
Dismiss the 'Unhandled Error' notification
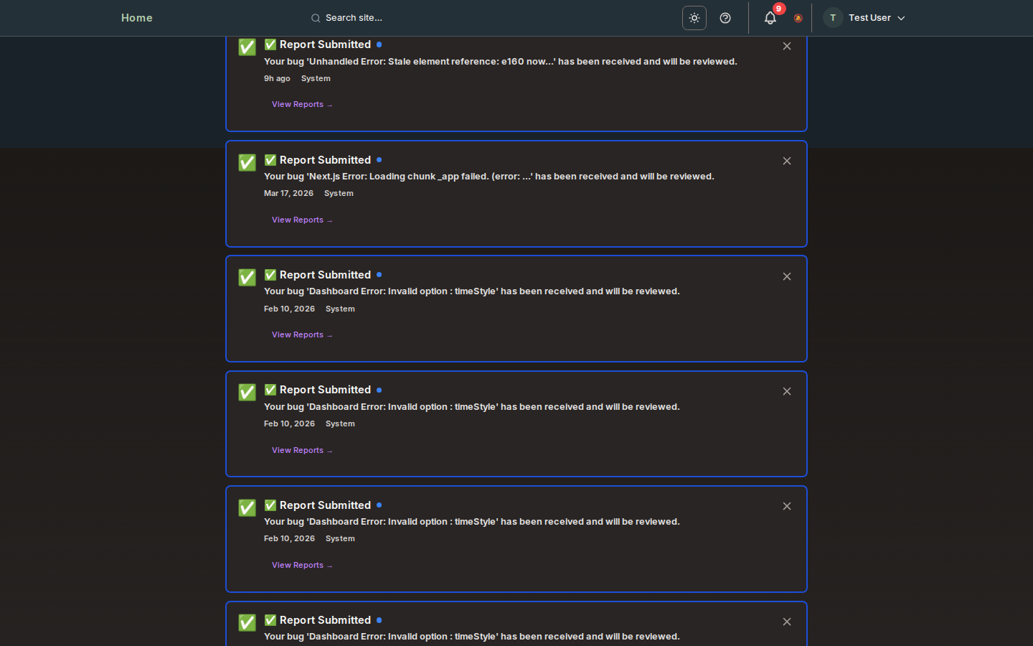[787, 45]
